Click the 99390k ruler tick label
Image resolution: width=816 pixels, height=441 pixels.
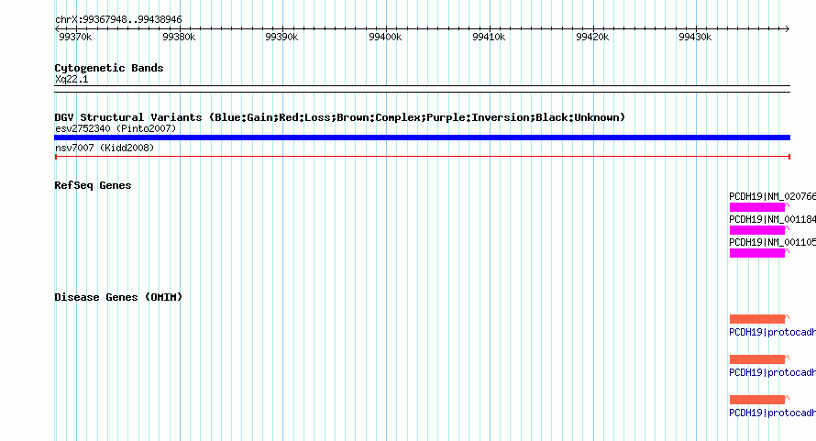coord(281,37)
